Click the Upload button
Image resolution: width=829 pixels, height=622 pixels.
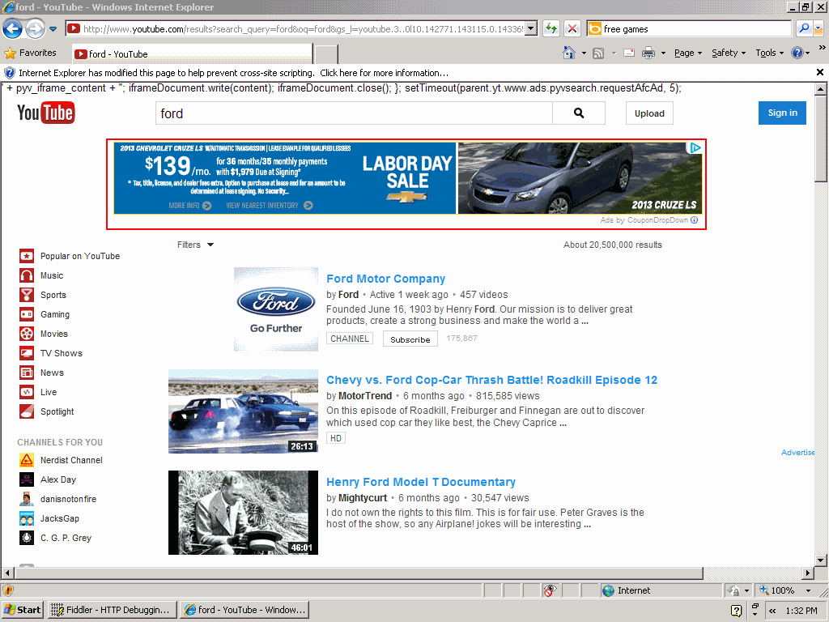tap(649, 113)
